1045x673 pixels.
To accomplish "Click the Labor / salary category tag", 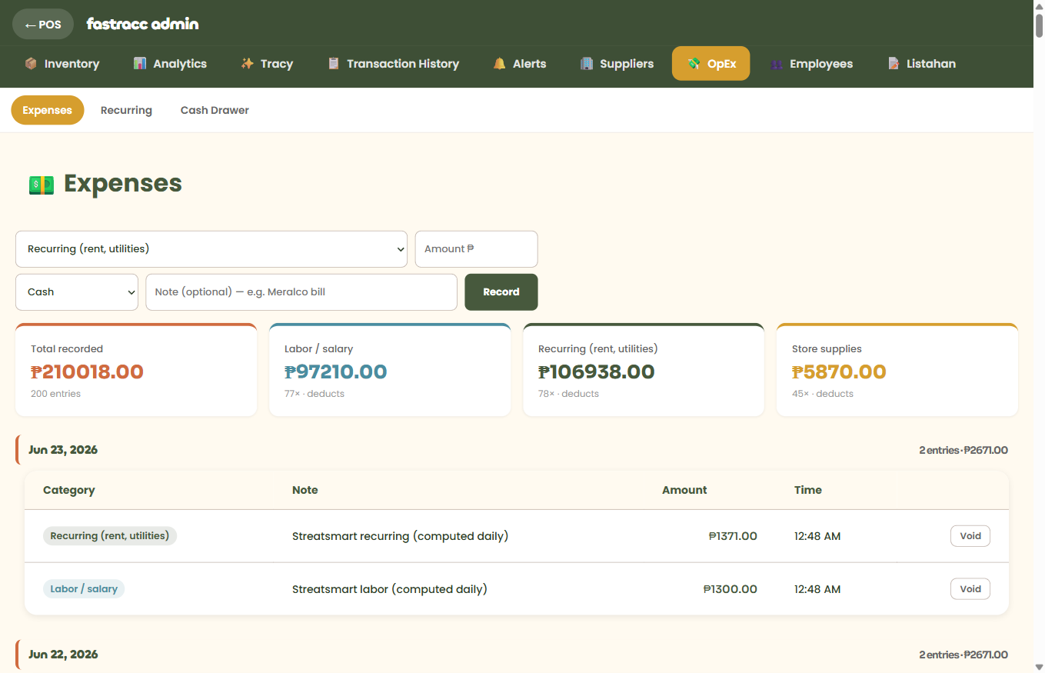I will [x=84, y=589].
